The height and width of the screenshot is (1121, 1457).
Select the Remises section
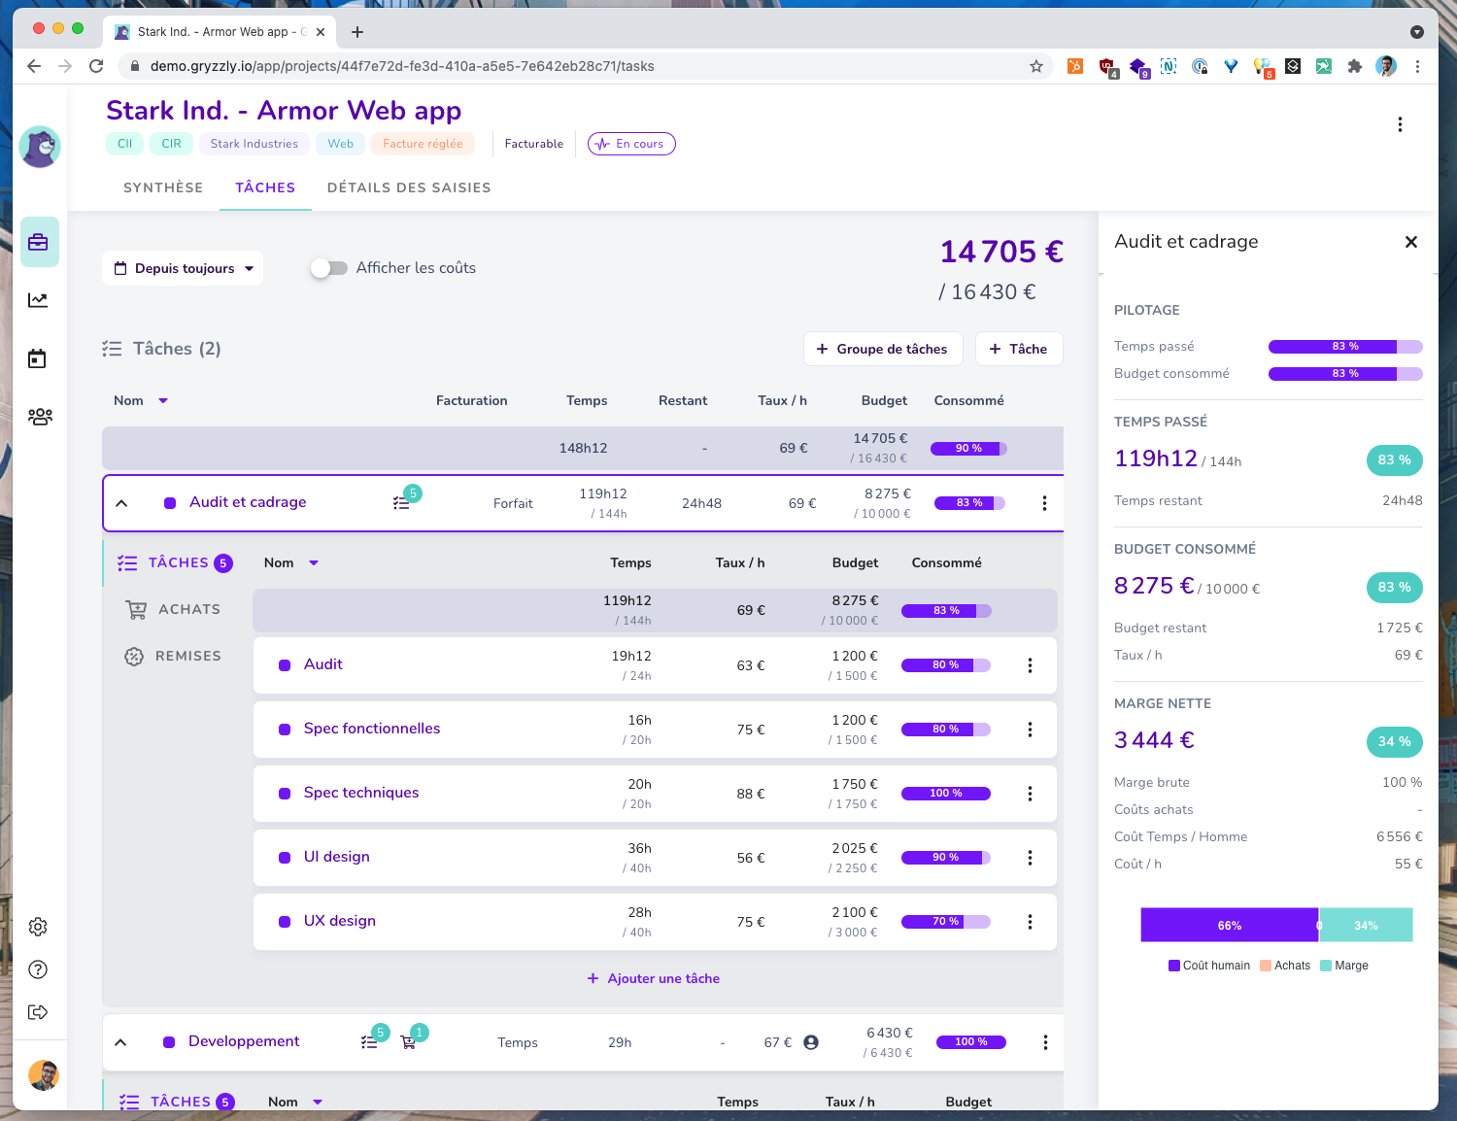pyautogui.click(x=173, y=656)
